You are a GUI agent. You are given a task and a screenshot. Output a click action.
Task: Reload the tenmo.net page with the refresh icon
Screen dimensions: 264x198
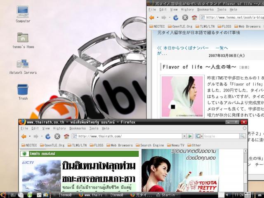coord(176,17)
